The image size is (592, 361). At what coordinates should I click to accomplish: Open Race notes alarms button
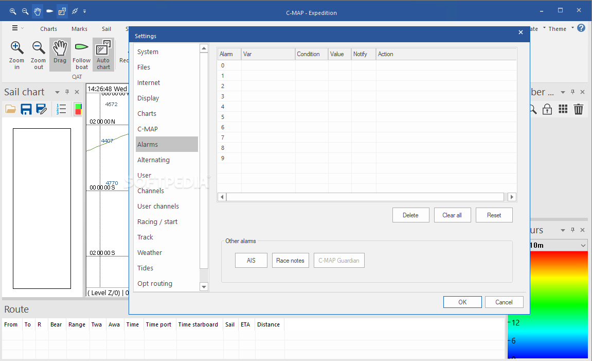(290, 261)
